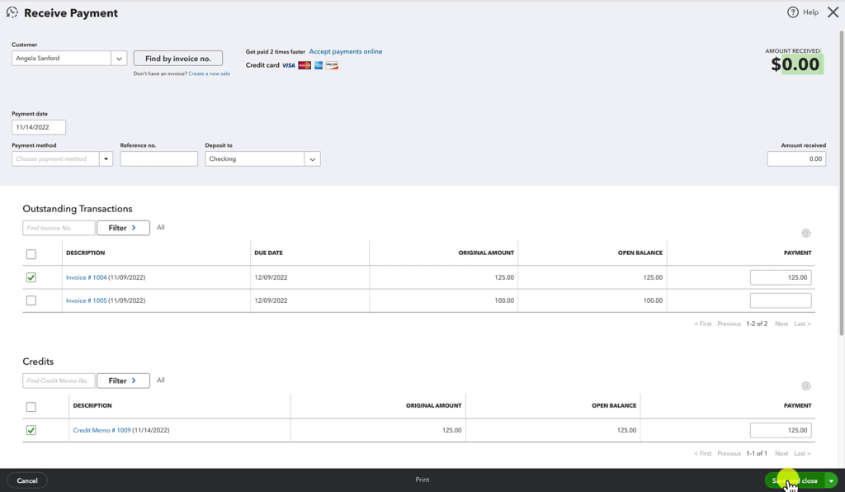The image size is (845, 492).
Task: Expand the Filter options in Outstanding Transactions
Action: (123, 227)
